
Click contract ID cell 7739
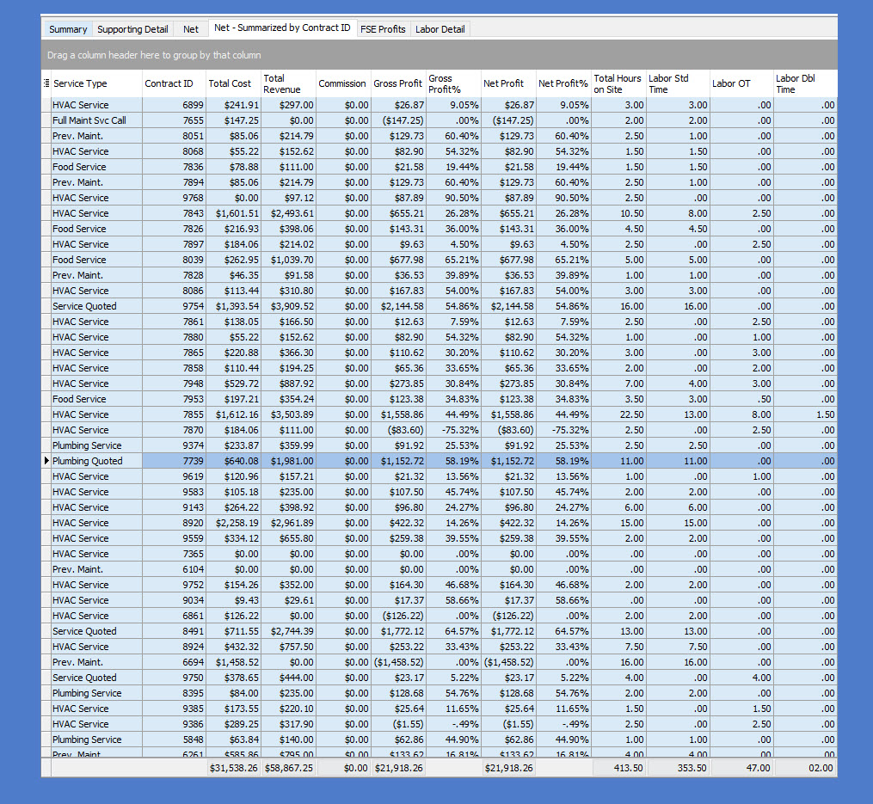click(174, 461)
